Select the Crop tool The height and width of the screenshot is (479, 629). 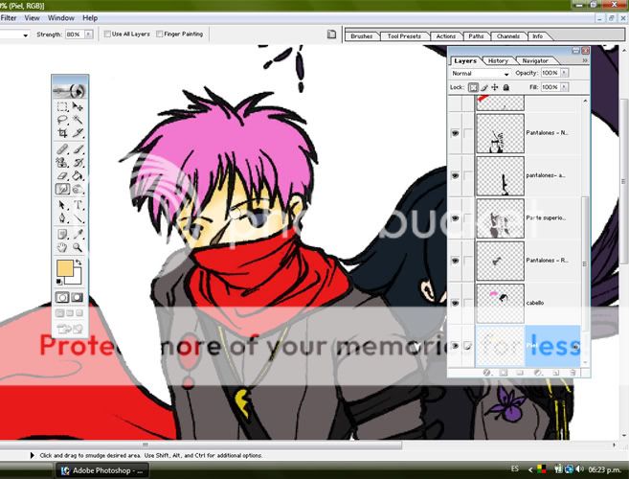pyautogui.click(x=62, y=134)
